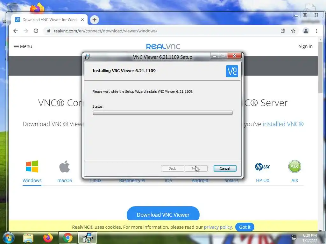Dismiss cookies with Got it
Screen dimensions: 326x244
point(245,227)
